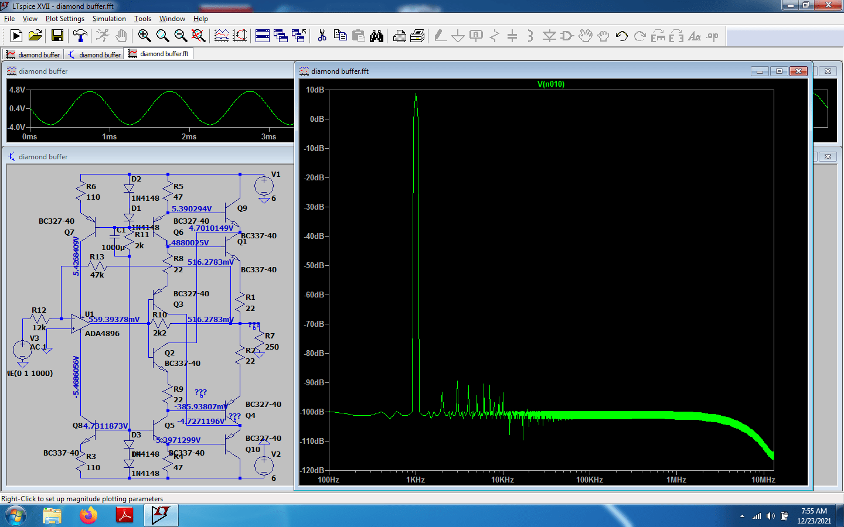Select the SPICE directive .op tool
Image resolution: width=844 pixels, height=527 pixels.
click(713, 36)
